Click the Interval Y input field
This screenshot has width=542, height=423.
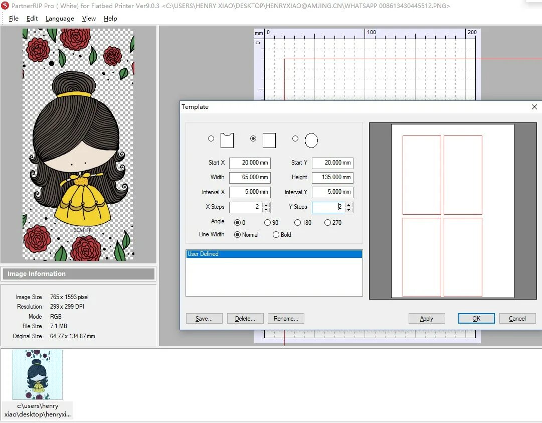tap(332, 192)
